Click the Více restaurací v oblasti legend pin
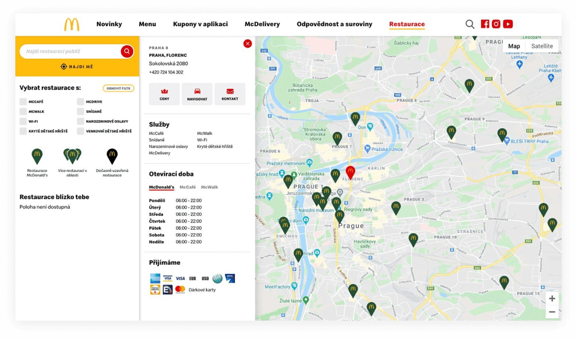The width and height of the screenshot is (577, 338). point(73,156)
